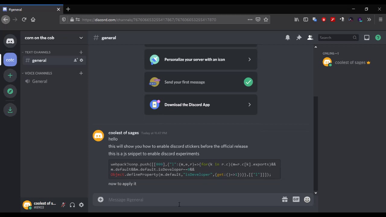Viewport: 386px width, 217px height.
Task: Click the ONLINE—1 member list header
Action: (x=331, y=53)
